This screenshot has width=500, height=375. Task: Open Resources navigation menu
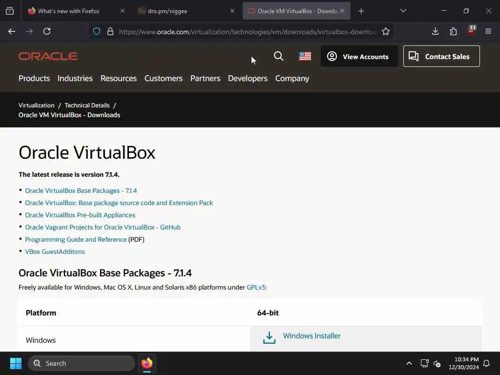(x=118, y=79)
